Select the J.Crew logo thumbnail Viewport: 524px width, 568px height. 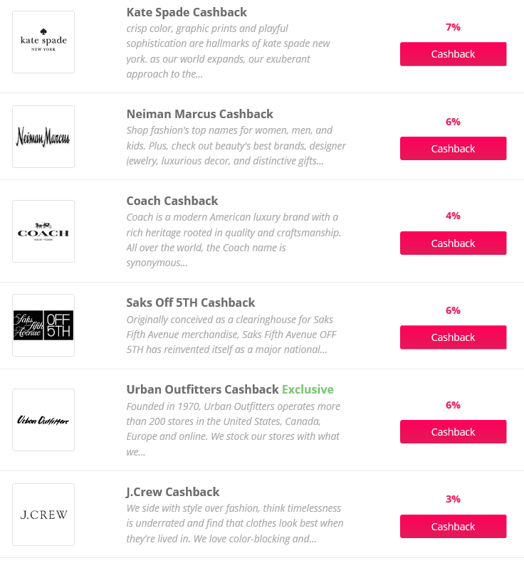point(43,515)
